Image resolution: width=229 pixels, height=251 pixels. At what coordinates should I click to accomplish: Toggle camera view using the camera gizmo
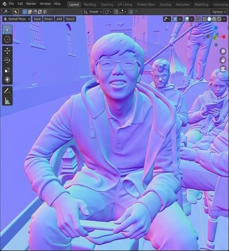pyautogui.click(x=223, y=69)
